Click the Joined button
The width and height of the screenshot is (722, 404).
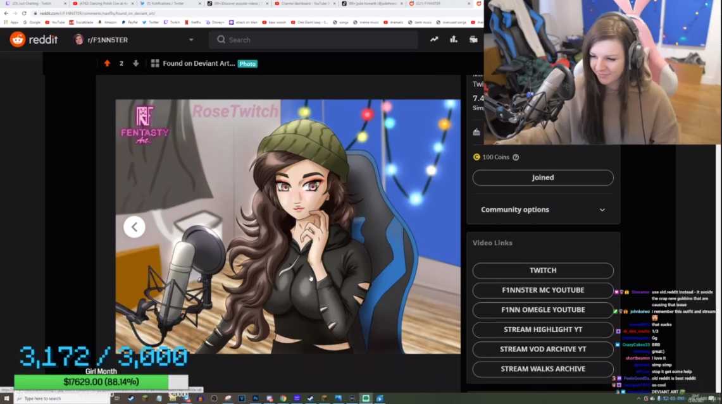(543, 178)
